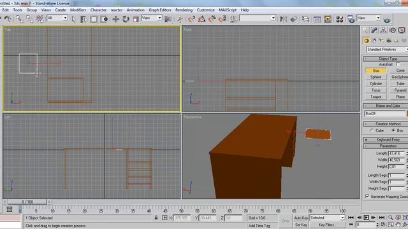Open the MAXScript menu
This screenshot has width=408, height=229.
(228, 10)
